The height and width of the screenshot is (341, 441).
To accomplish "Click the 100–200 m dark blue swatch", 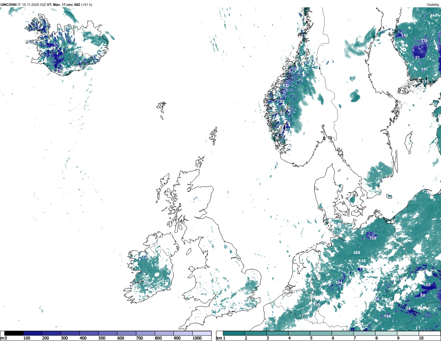I will (33, 333).
